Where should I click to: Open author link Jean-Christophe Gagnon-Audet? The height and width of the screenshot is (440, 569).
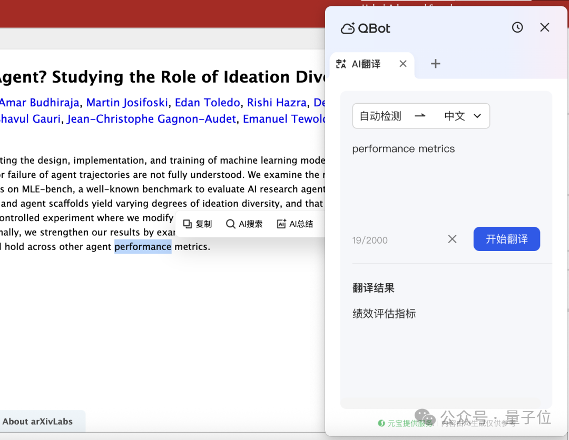[x=152, y=119]
